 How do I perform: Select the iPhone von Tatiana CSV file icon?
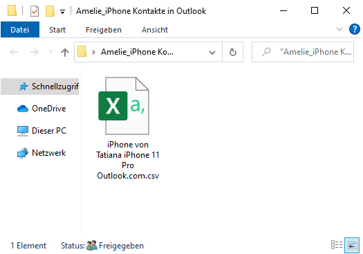point(124,106)
